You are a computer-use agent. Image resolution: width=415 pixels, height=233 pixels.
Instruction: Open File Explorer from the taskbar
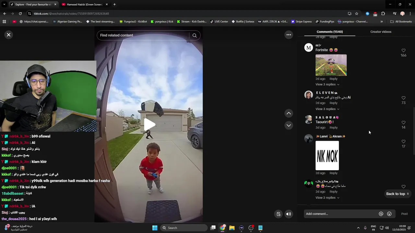pos(232,228)
